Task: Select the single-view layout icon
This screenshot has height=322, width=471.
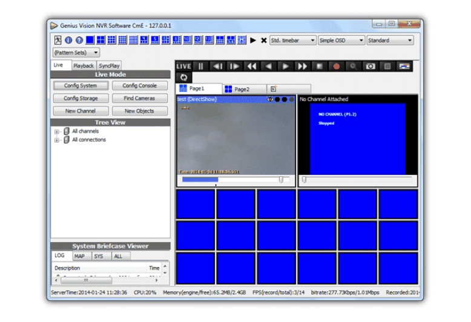Action: click(x=89, y=41)
